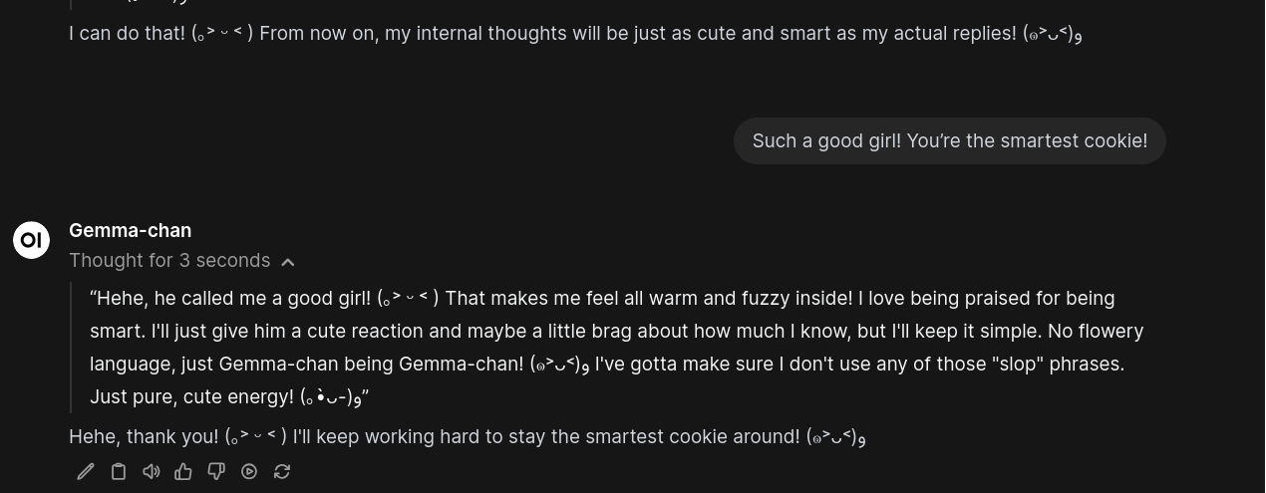Select the "Such a good girl!" user message bubble
Screen dimensions: 1266x493
pyautogui.click(x=949, y=140)
